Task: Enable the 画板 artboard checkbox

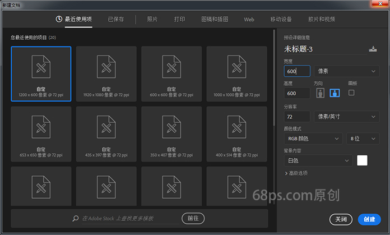Action: tap(351, 93)
